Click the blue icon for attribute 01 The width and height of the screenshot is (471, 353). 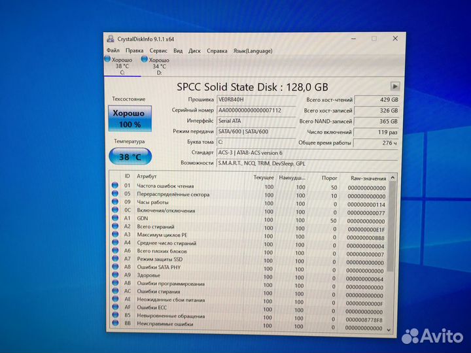115,186
